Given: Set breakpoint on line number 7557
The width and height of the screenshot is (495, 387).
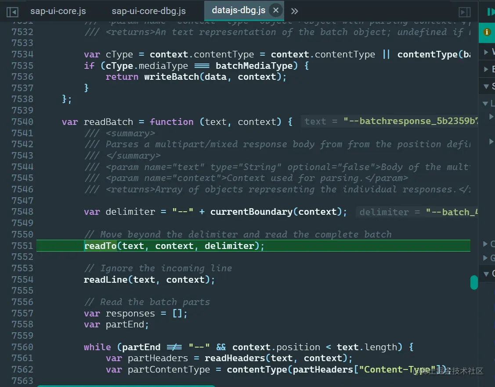Looking at the screenshot, I should 22,313.
